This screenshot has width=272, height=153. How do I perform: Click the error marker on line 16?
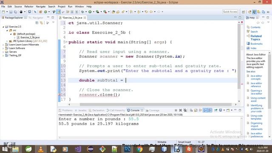coord(59,95)
